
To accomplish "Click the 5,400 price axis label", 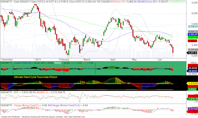I will (x=195, y=45).
